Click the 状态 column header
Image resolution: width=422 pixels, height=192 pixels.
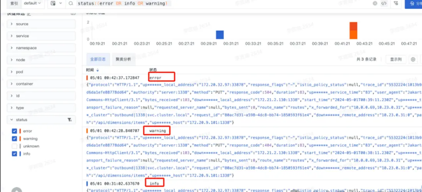pyautogui.click(x=153, y=70)
